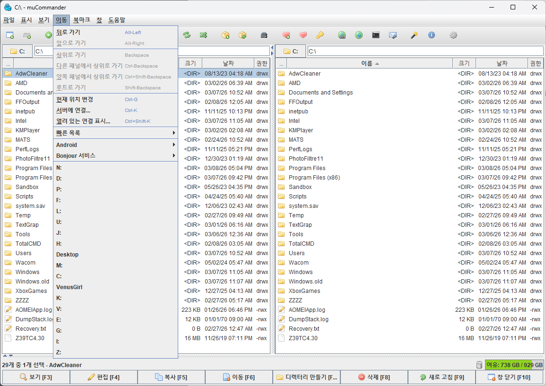Click the trash can icon in status bar
Image resolution: width=546 pixels, height=386 pixels.
point(479,365)
